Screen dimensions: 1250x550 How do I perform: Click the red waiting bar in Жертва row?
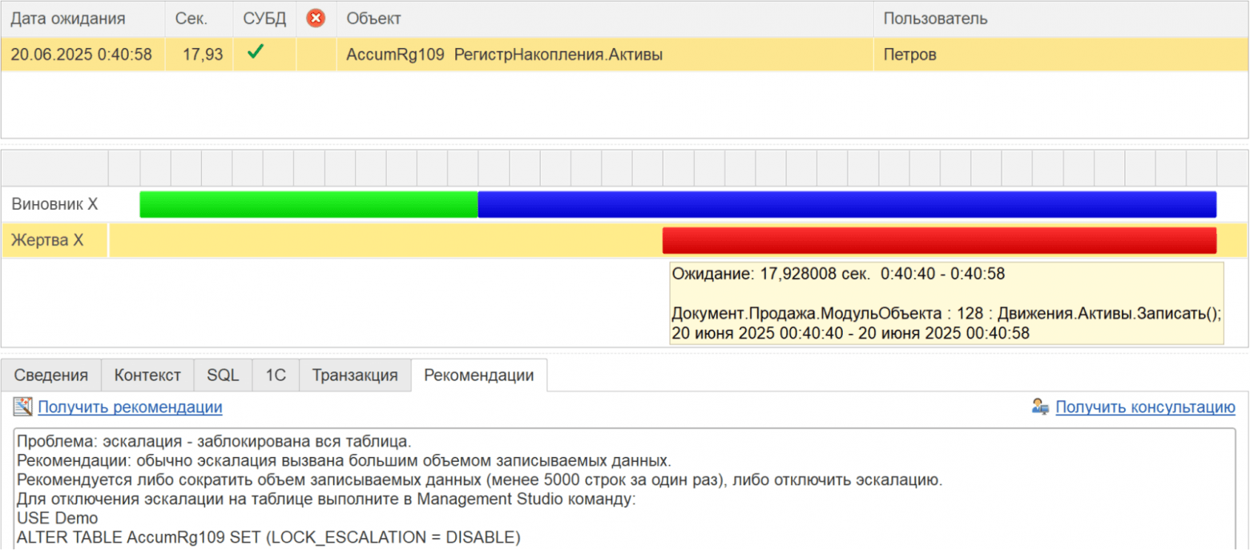tap(939, 240)
